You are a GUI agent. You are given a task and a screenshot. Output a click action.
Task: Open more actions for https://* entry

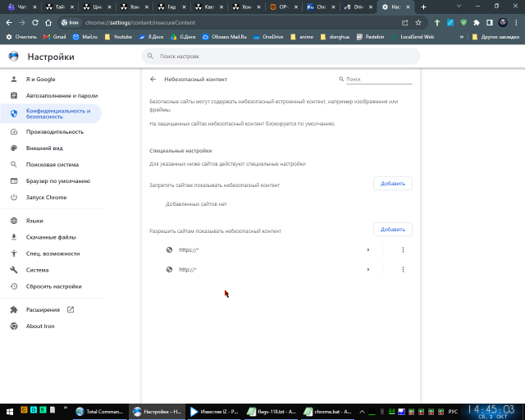coord(403,250)
